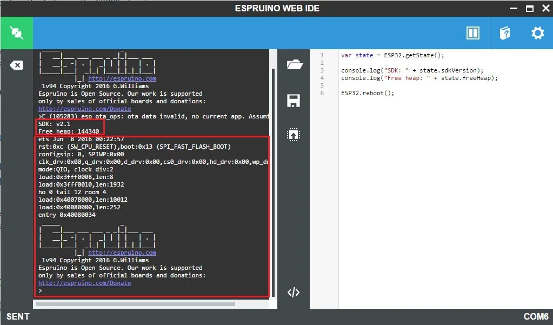This screenshot has width=553, height=325.
Task: Maximize the Espruino Web IDE window
Action: (529, 9)
